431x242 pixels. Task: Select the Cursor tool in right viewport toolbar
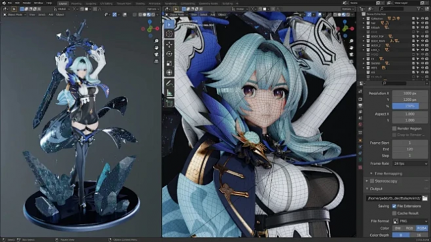point(169,34)
